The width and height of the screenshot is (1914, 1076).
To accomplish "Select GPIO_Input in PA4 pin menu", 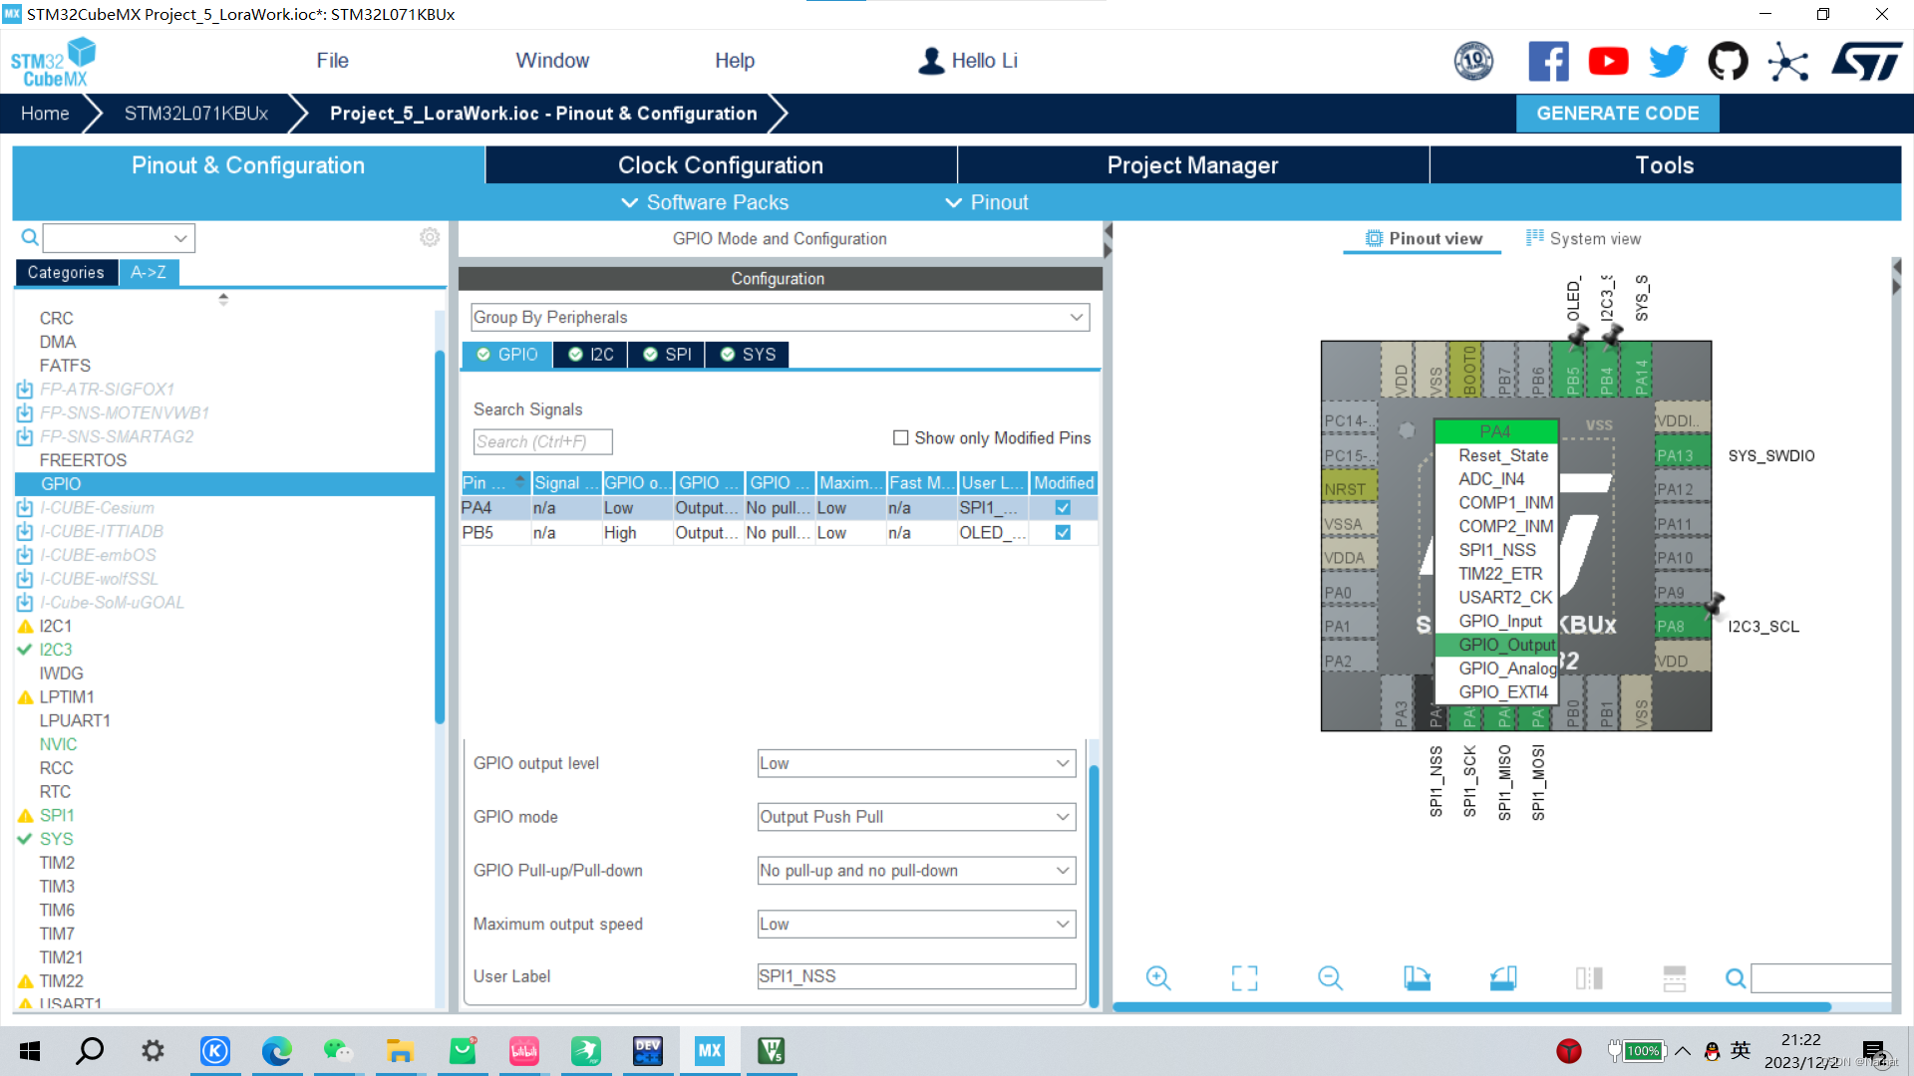I will [1500, 622].
